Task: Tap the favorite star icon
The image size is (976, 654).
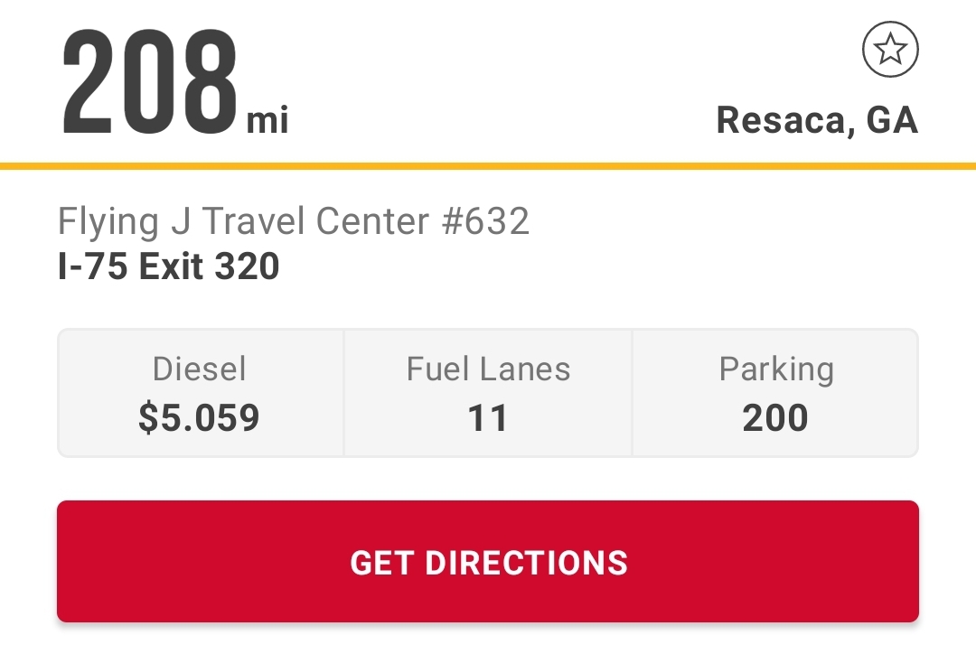Action: coord(890,51)
